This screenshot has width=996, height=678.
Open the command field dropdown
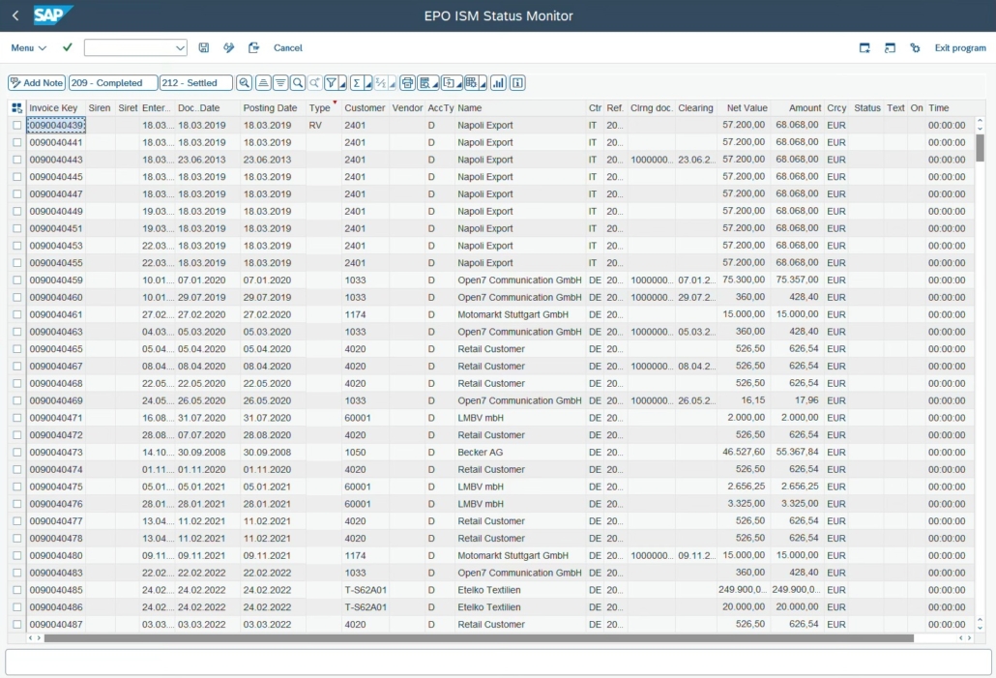click(x=180, y=47)
